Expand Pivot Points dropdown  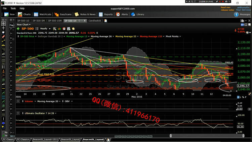click(180, 37)
